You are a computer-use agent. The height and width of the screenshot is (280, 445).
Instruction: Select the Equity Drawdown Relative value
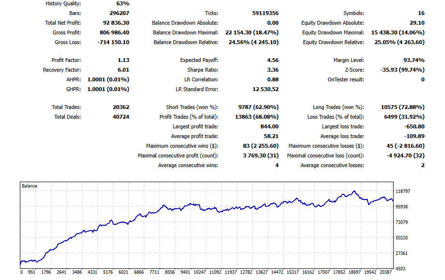click(x=399, y=42)
